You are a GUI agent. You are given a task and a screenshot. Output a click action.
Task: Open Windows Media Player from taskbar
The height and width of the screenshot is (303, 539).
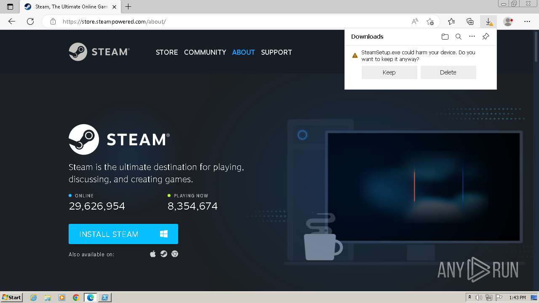pyautogui.click(x=62, y=298)
